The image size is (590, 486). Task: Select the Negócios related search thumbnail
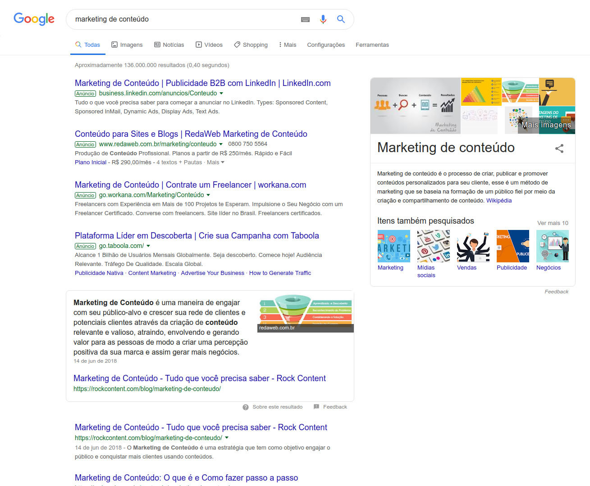coord(553,246)
